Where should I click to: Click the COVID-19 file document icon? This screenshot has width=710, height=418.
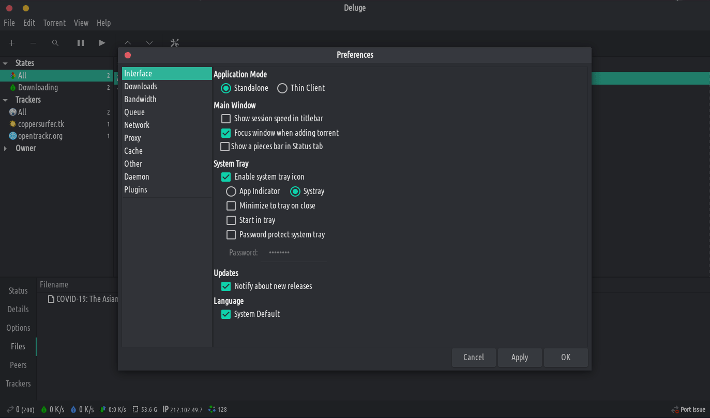pos(51,299)
